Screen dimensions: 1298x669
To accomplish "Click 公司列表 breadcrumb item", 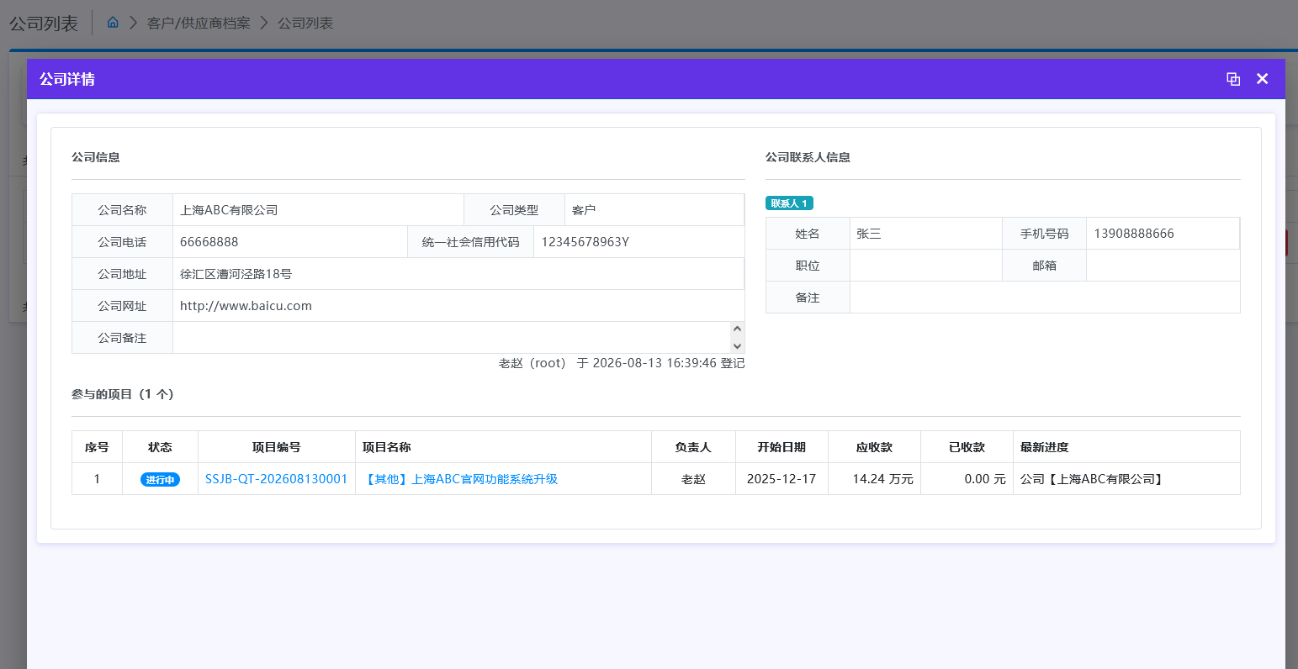I will (305, 23).
